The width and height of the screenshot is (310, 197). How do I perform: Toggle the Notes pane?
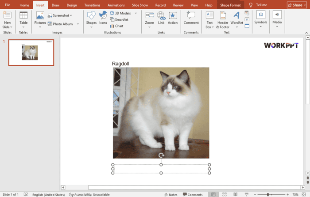pyautogui.click(x=171, y=195)
